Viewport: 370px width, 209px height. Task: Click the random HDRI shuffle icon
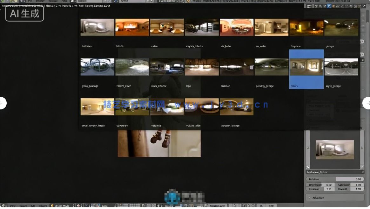362,167
